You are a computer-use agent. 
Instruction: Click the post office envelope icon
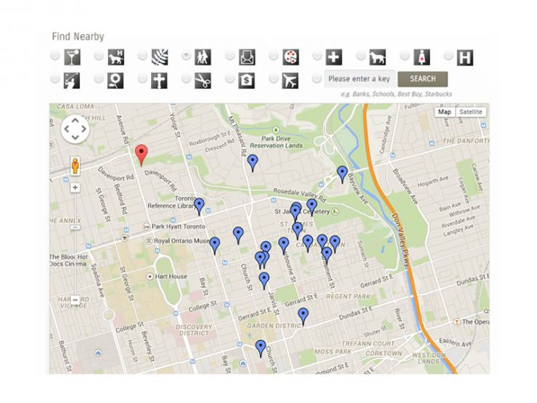[x=247, y=57]
